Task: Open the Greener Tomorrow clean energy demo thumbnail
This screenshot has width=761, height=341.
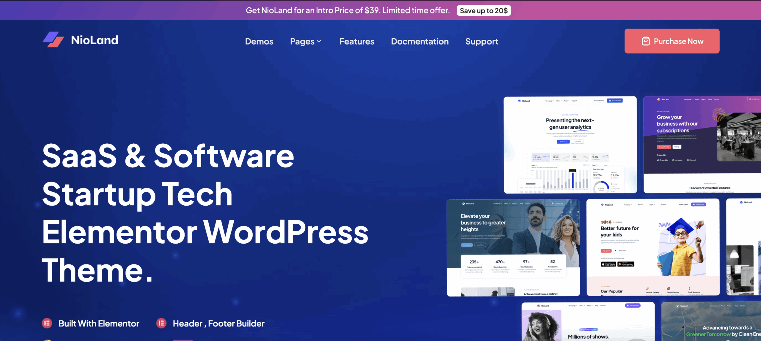Action: pos(711,321)
